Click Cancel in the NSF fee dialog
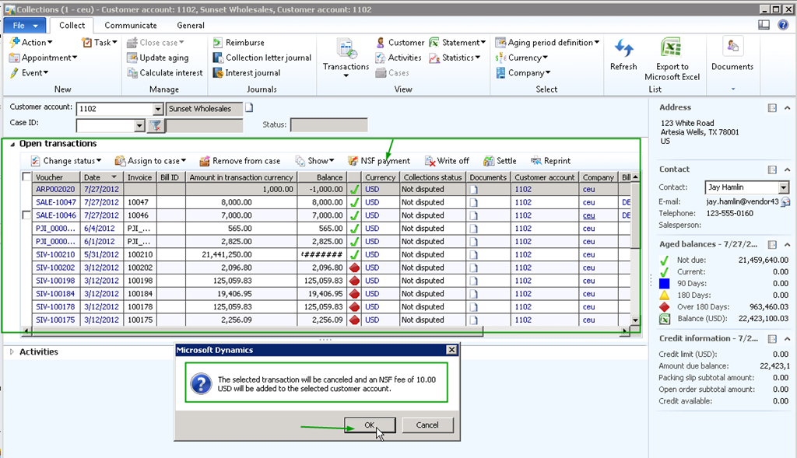 click(x=427, y=425)
